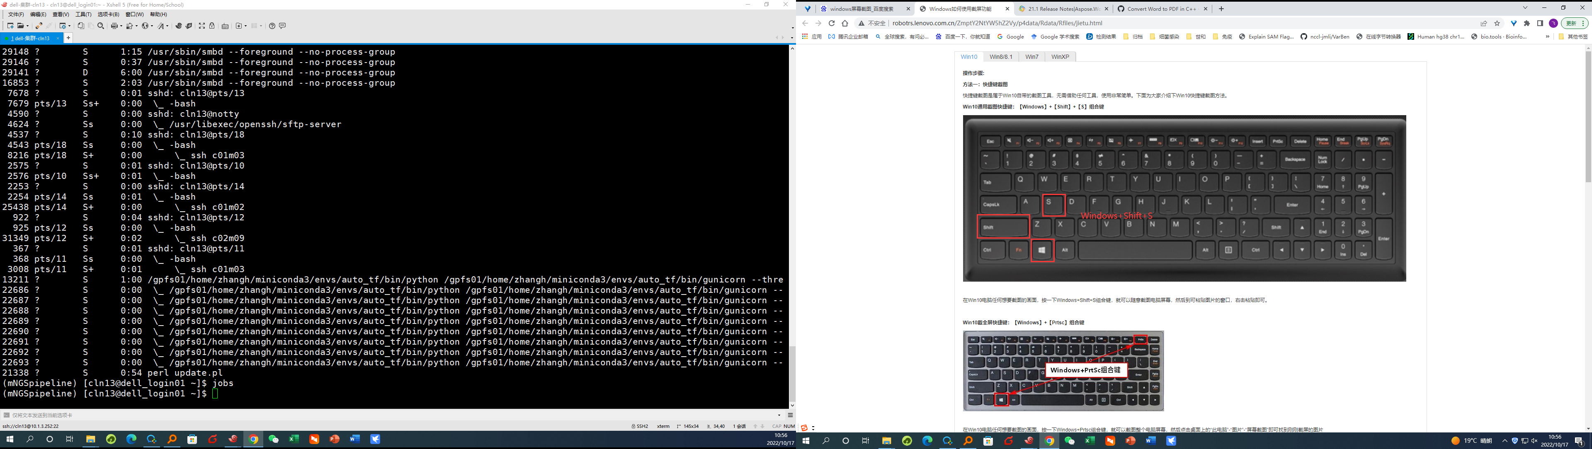Click the Lock screen padlock icon in Xshell
This screenshot has height=449, width=1592.
[x=212, y=26]
